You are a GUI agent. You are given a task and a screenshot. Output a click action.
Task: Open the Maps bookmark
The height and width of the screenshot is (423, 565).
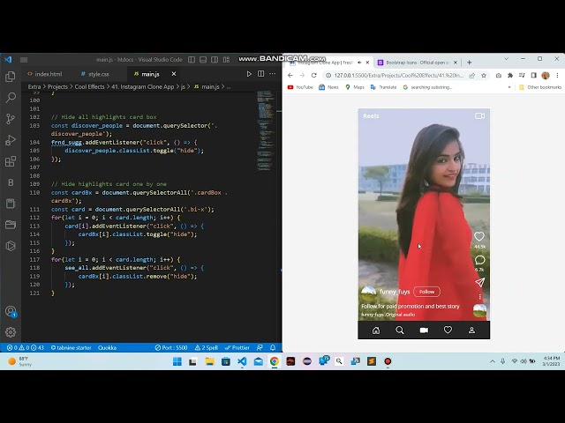(355, 87)
